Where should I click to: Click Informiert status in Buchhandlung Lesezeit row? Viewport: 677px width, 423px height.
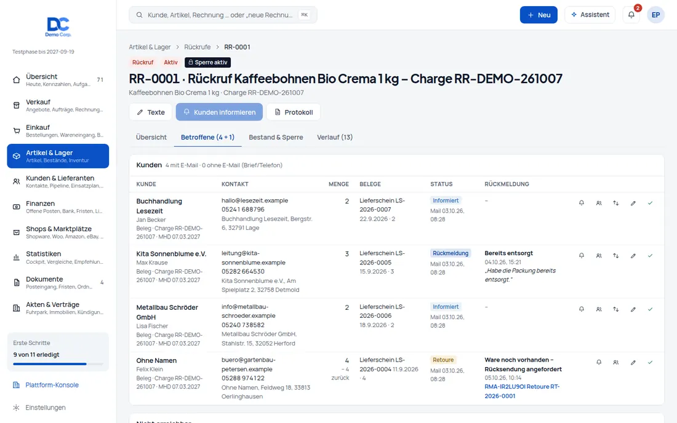point(446,200)
